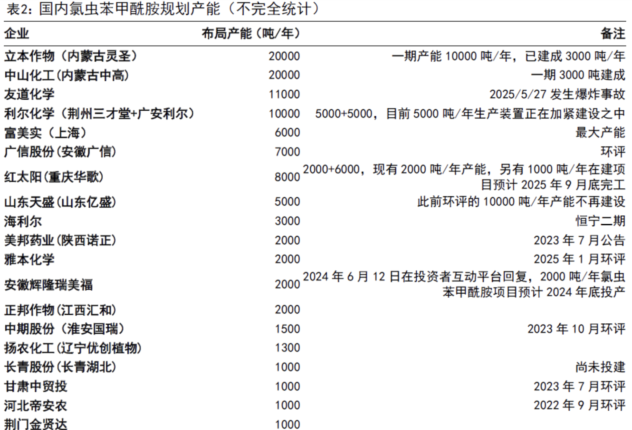Click the capacity value 11000
Screen dimensions: 632x430
point(284,95)
